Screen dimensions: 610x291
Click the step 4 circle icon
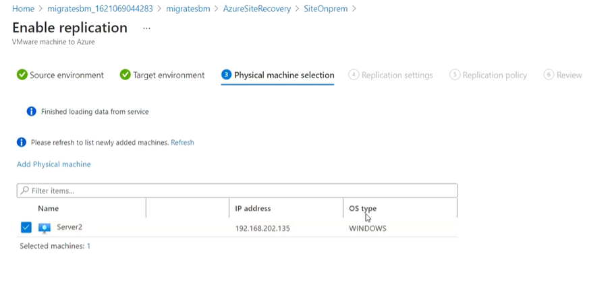[x=354, y=75]
